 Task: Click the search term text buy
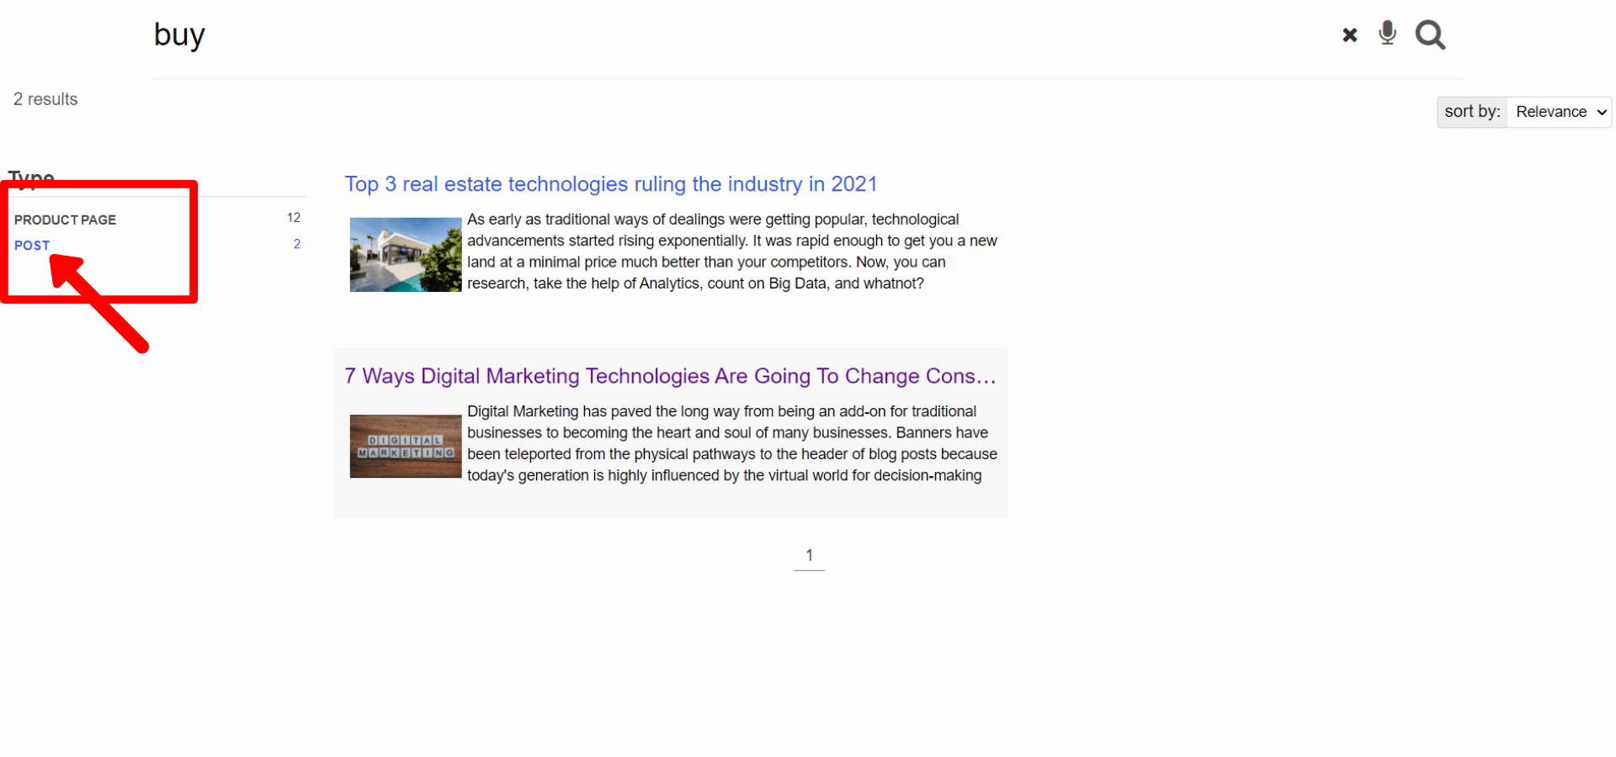(x=178, y=34)
